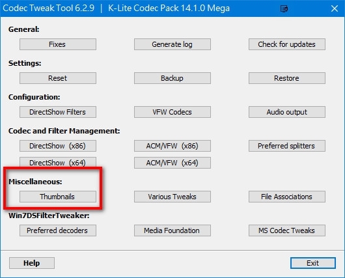Open Various Tweaks
Screen dimensions: 345x278
172,197
